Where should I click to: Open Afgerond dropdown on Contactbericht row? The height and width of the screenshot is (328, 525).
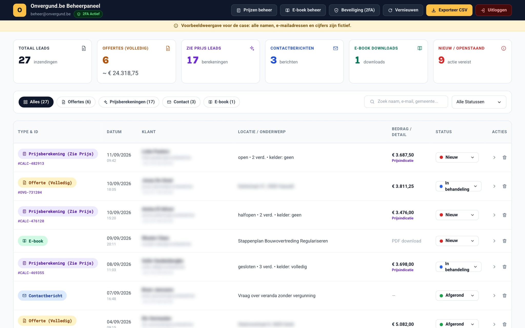(x=457, y=295)
